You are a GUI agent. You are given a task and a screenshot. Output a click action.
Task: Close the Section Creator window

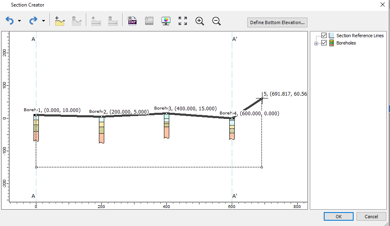point(383,5)
